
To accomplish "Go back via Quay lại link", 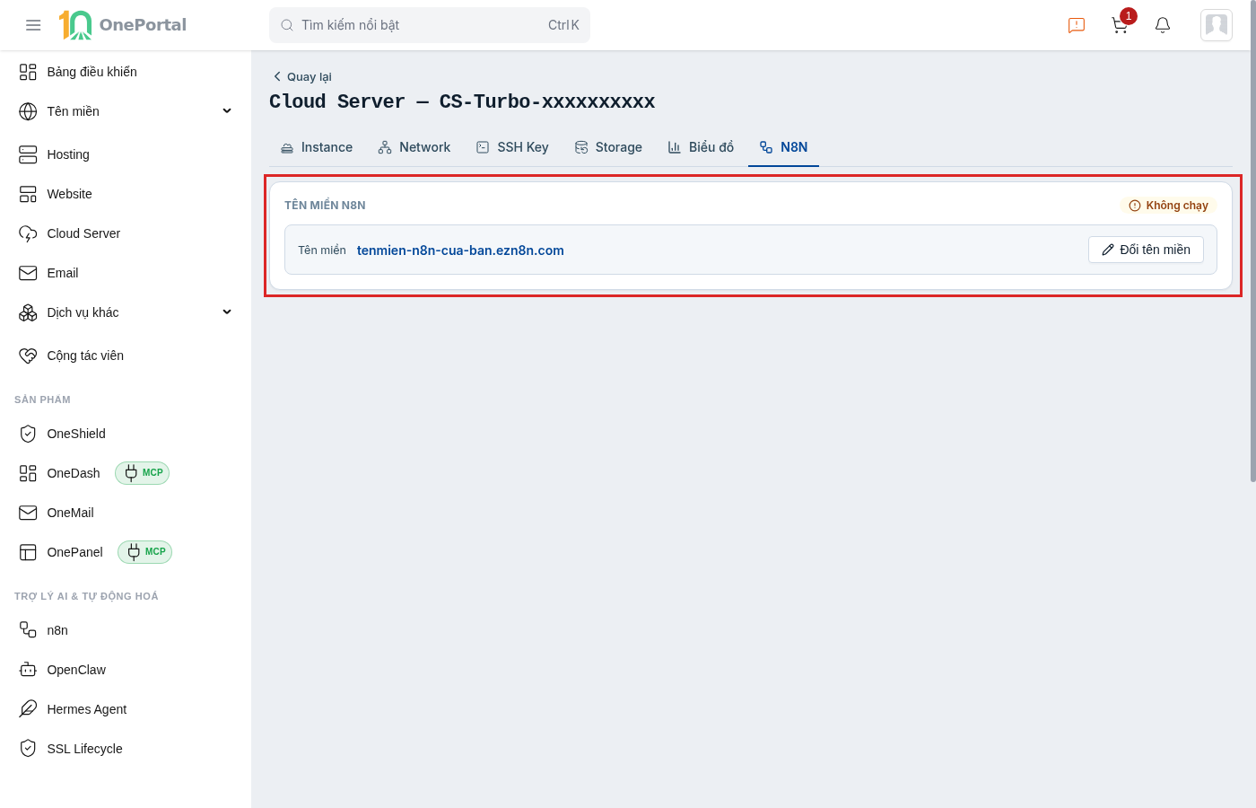I will 302,77.
